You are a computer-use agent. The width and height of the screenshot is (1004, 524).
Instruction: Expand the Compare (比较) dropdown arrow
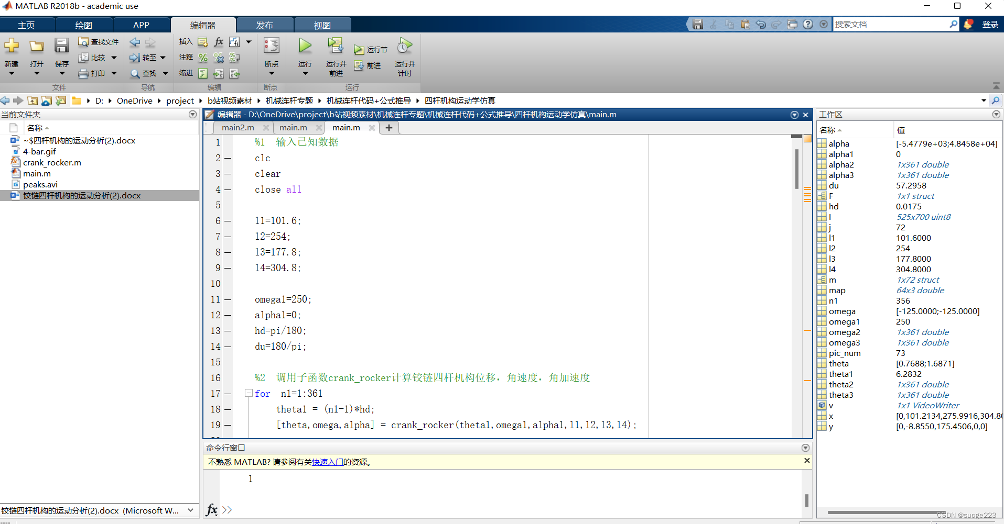click(x=114, y=58)
